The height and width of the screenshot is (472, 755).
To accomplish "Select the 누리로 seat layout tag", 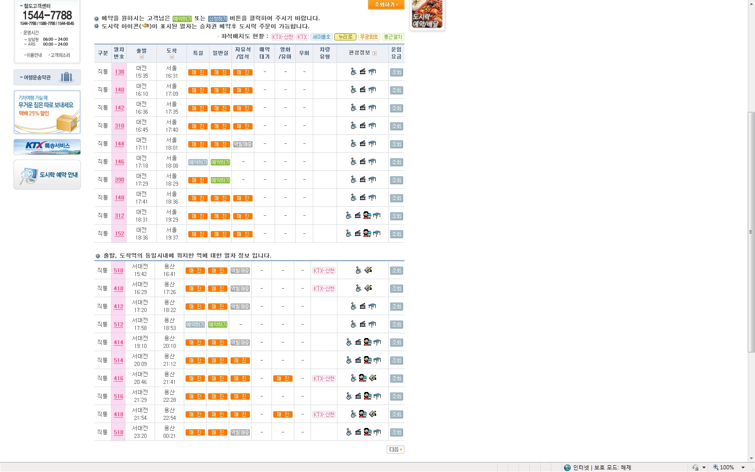I will coord(345,37).
